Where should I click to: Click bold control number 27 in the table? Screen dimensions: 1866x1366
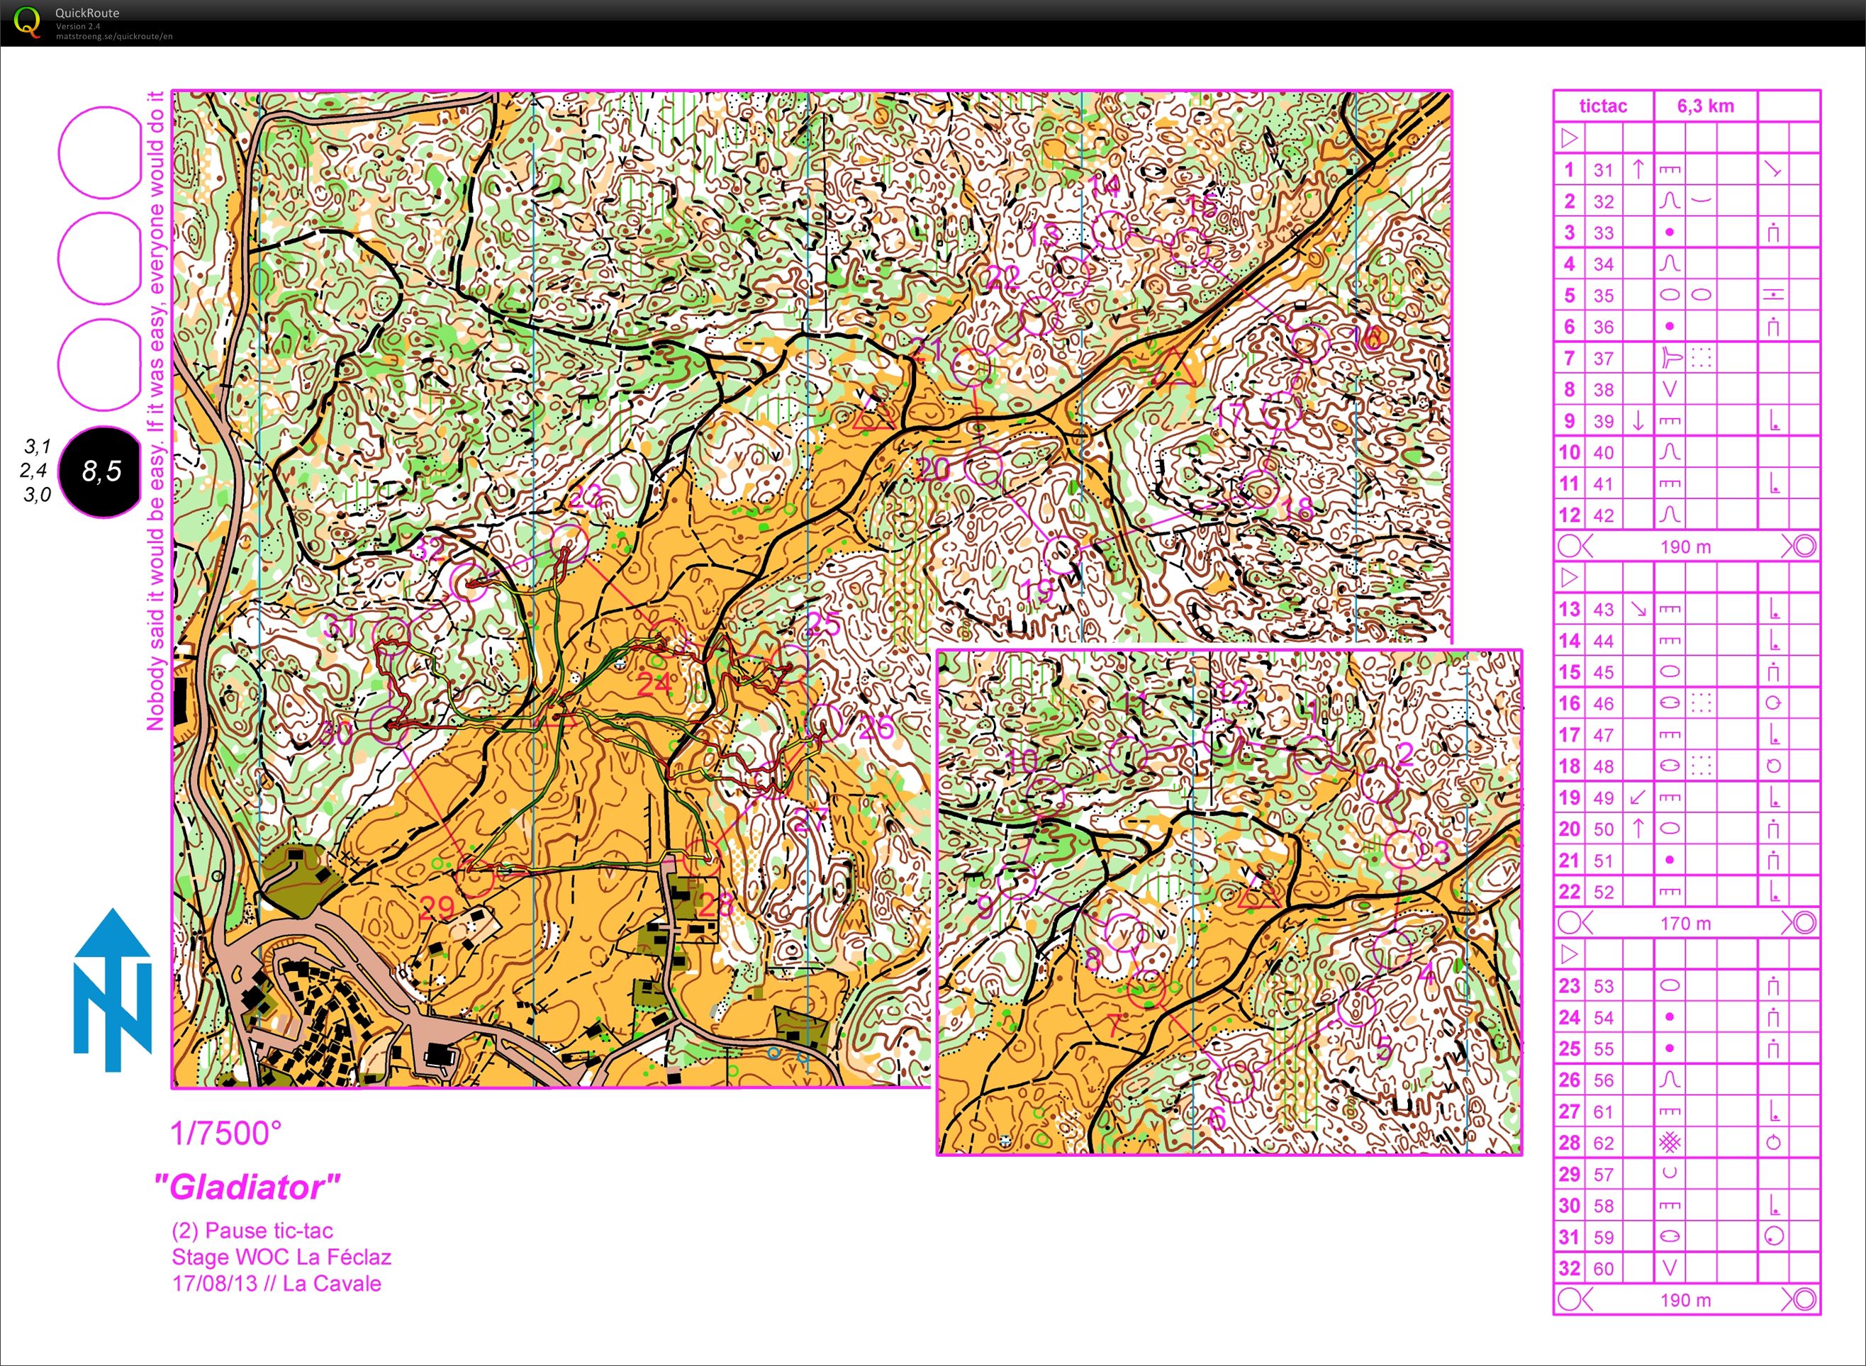coord(1569,1112)
